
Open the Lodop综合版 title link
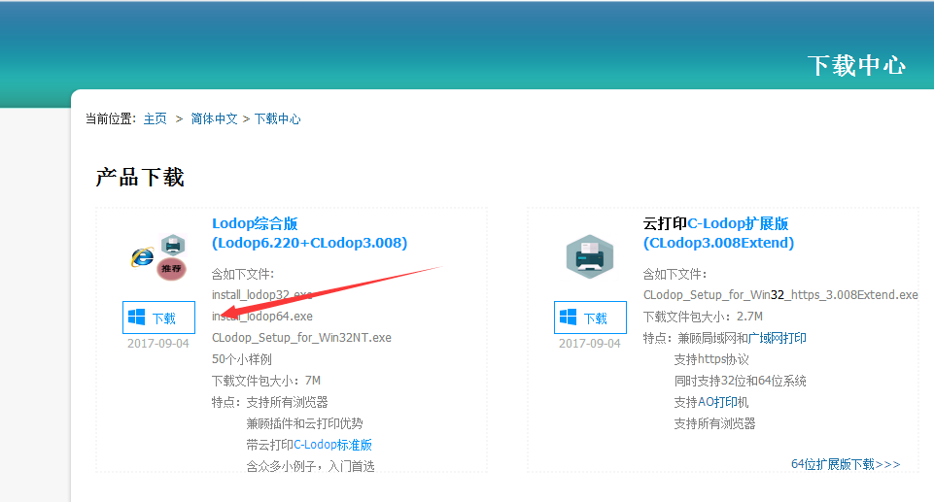tap(255, 223)
